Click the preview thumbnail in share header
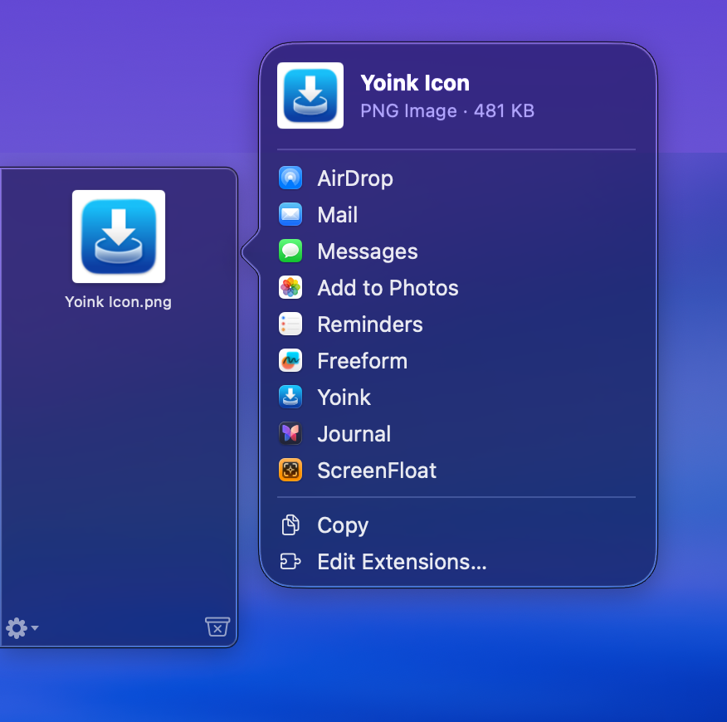 pyautogui.click(x=310, y=95)
